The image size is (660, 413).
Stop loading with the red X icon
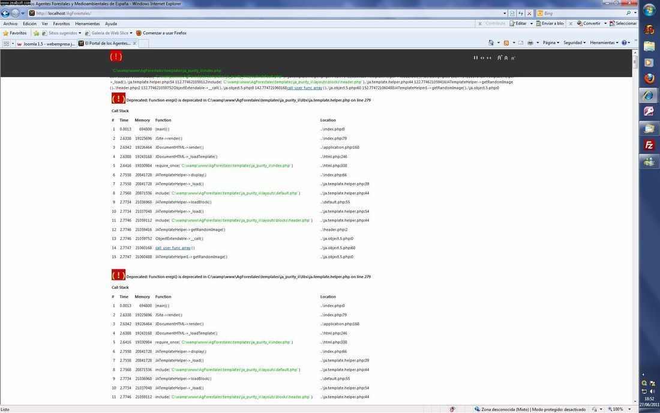click(x=530, y=13)
